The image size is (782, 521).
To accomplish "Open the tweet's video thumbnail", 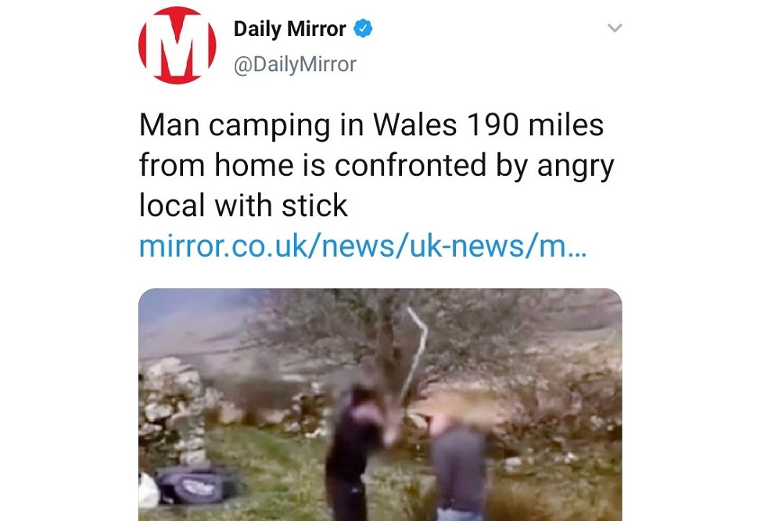I will click(380, 404).
